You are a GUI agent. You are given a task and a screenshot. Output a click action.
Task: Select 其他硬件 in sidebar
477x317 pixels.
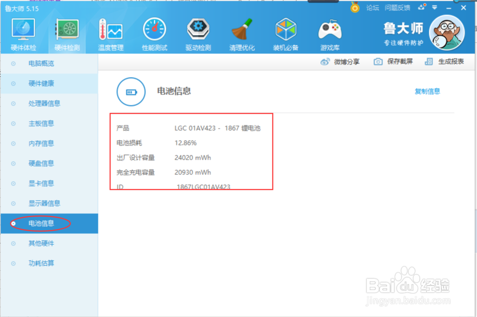pos(49,244)
